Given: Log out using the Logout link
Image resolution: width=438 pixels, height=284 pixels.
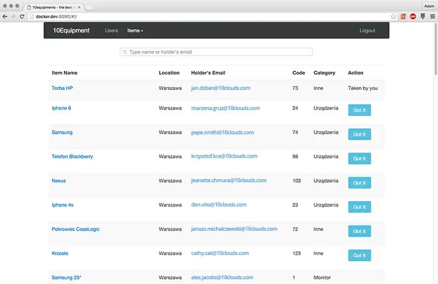Looking at the screenshot, I should (x=367, y=31).
